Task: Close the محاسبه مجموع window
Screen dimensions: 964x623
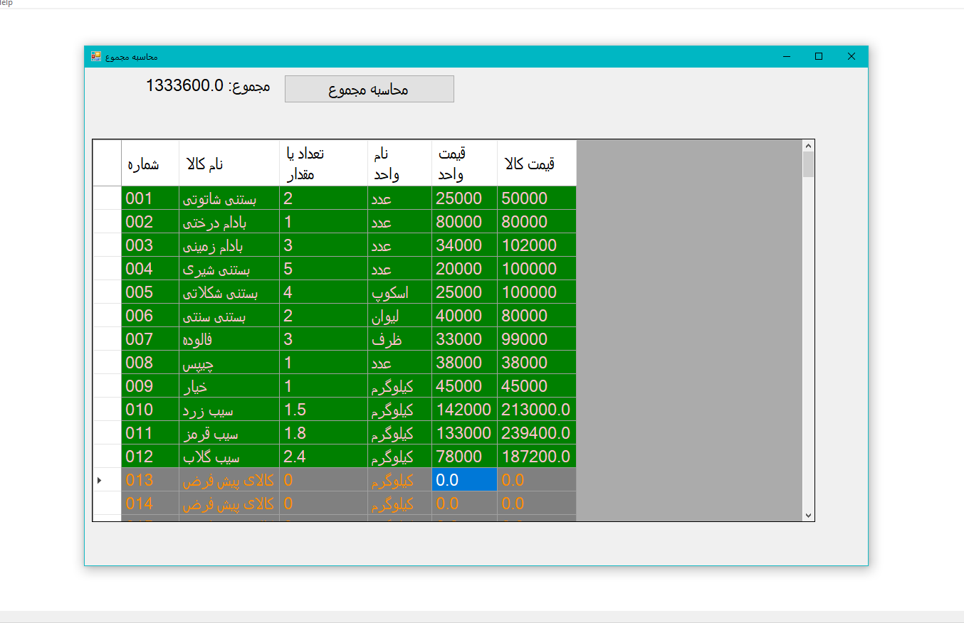Action: [851, 56]
